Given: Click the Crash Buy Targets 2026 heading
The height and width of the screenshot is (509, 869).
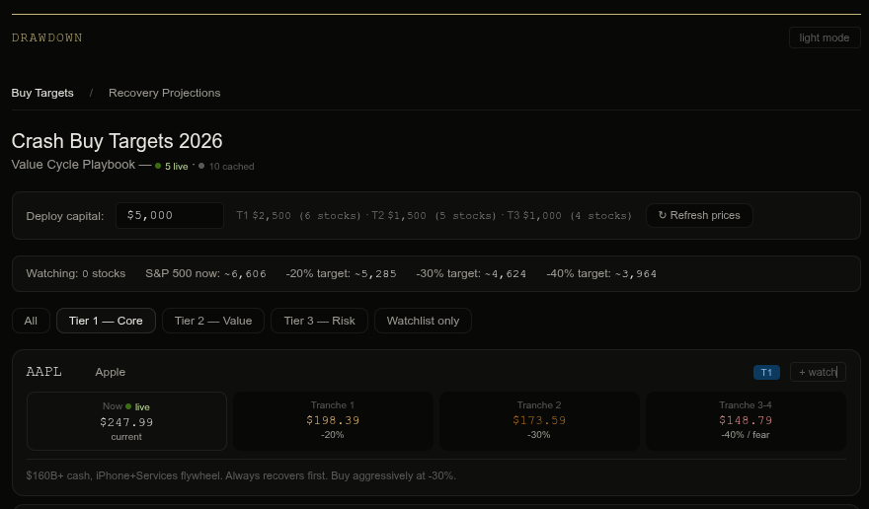Looking at the screenshot, I should 117,141.
